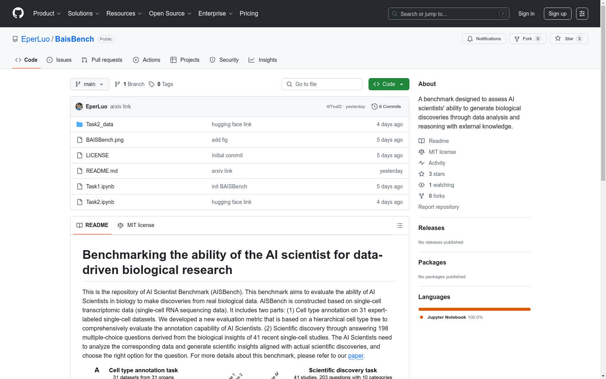The image size is (606, 379).
Task: Open the BaisBench repository link
Action: 75,39
